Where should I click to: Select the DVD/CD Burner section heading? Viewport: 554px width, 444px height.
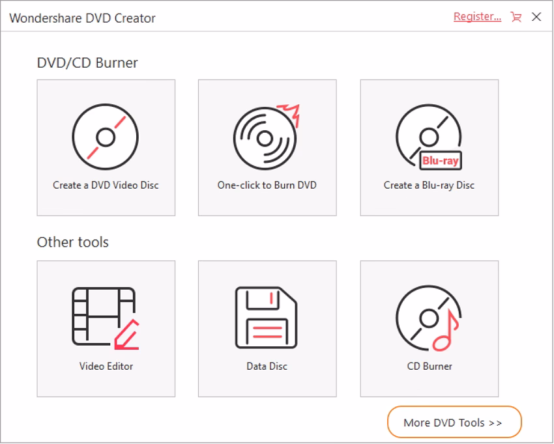click(87, 62)
